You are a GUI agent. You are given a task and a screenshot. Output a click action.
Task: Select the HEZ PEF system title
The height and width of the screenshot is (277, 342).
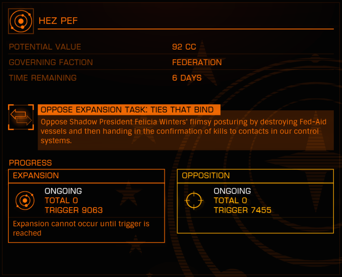[x=58, y=21]
